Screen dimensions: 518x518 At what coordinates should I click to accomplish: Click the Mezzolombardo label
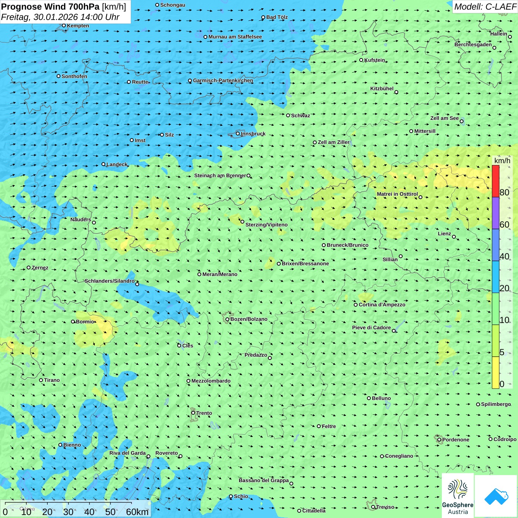point(211,381)
